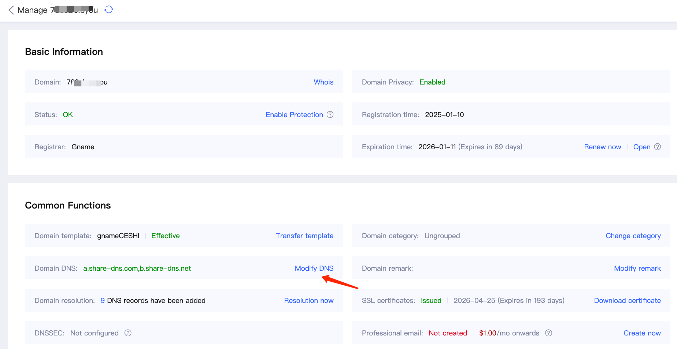Click help icon beside Enable Protection
Viewport: 677px width, 349px height.
pos(330,115)
